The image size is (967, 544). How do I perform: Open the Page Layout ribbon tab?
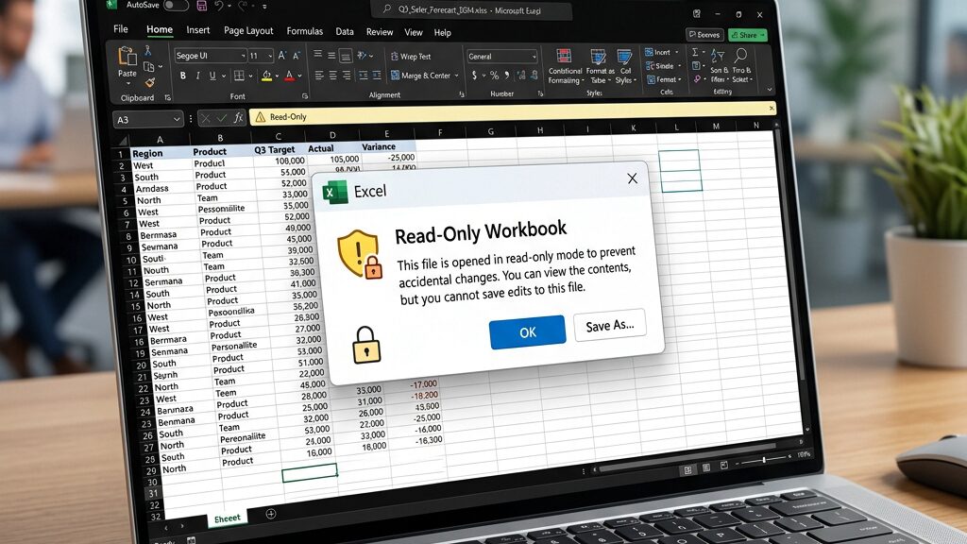pos(248,30)
